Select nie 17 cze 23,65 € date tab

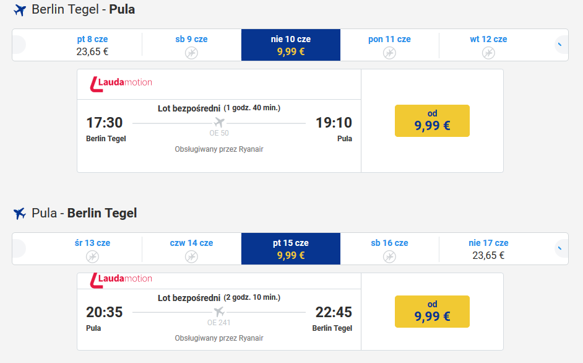coord(488,248)
